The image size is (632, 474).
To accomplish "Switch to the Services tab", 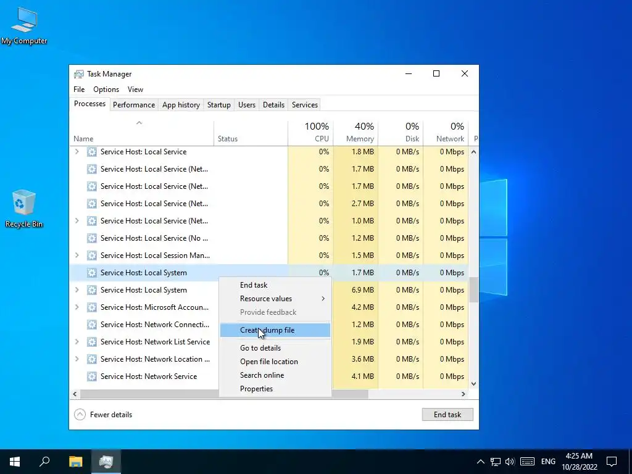I will pos(305,105).
